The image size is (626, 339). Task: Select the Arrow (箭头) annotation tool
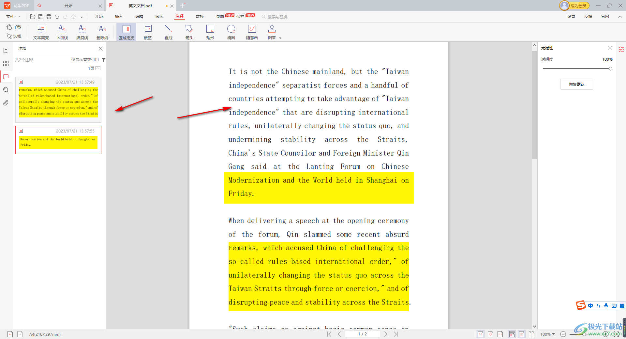189,32
